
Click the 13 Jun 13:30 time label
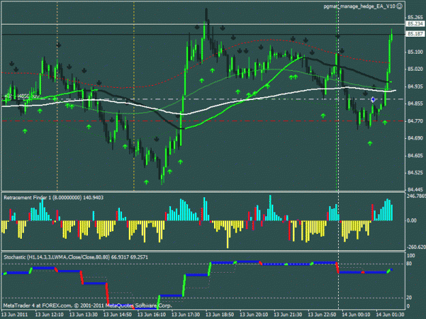click(x=83, y=315)
